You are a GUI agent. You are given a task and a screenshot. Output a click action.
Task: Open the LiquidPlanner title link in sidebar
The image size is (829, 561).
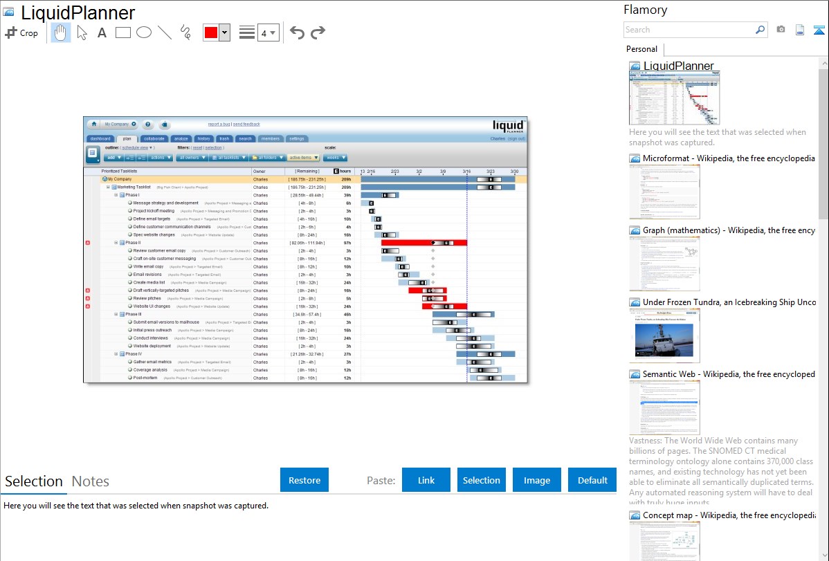point(678,66)
